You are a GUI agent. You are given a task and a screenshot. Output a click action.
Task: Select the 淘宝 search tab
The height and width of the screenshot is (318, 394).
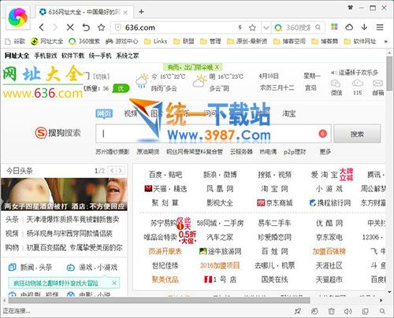pyautogui.click(x=288, y=113)
